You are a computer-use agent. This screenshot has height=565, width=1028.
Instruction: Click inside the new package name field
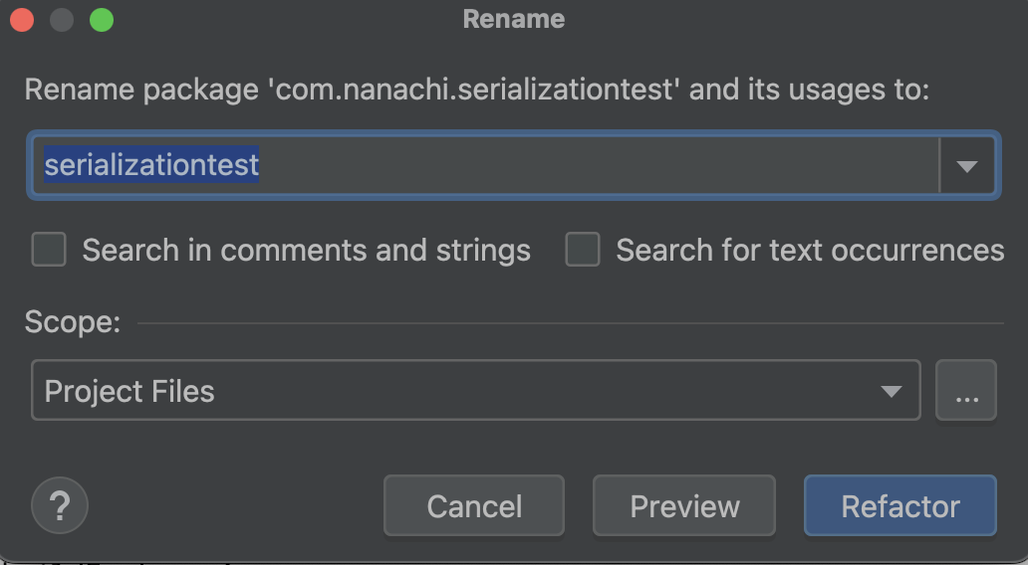[485, 165]
